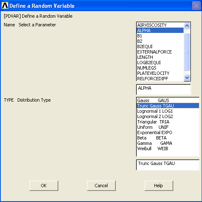Confirm with the OK button
The height and width of the screenshot is (202, 202).
(x=44, y=186)
